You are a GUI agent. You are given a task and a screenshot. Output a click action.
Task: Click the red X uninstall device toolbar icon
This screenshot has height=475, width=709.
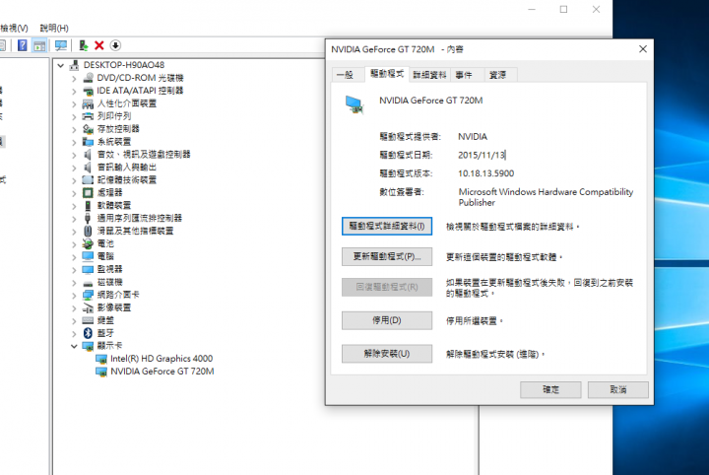click(99, 45)
